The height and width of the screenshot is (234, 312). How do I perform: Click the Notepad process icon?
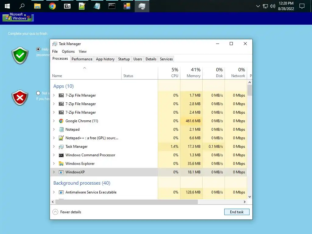[61, 129]
